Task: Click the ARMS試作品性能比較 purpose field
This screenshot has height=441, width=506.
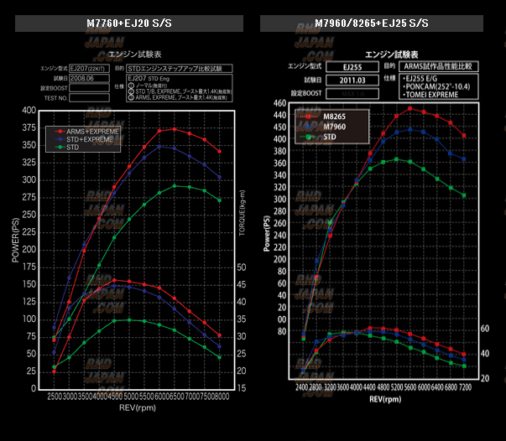Action: coord(439,66)
